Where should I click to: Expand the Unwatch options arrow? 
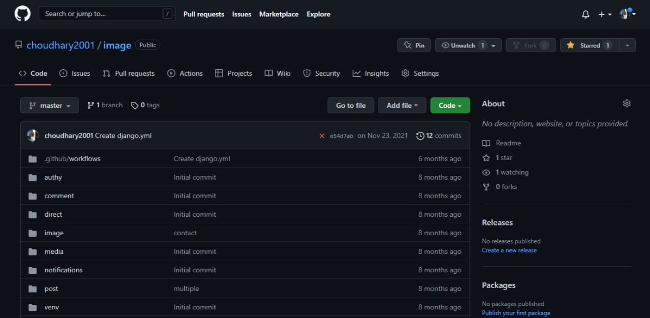pos(493,46)
